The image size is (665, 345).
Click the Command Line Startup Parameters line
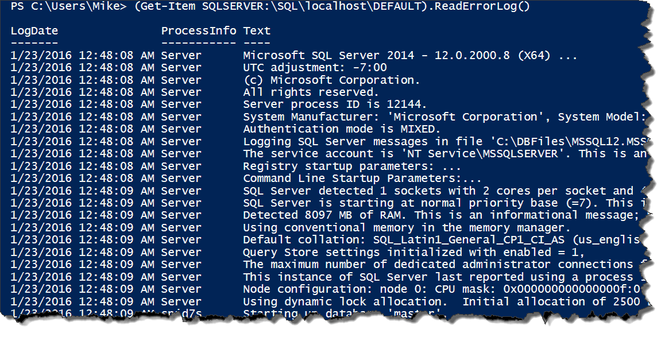pos(362,179)
